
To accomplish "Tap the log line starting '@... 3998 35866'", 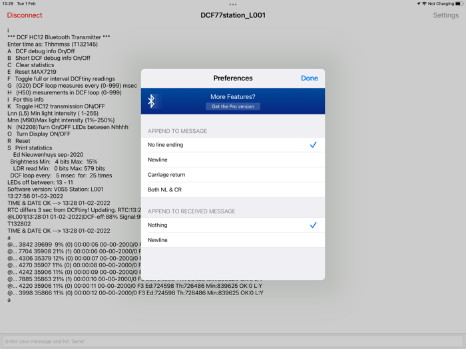I will tap(136, 293).
